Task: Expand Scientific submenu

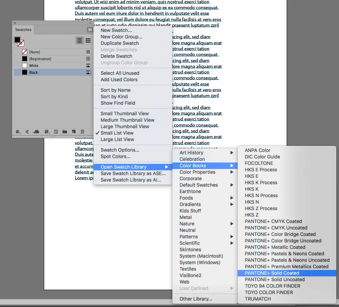Action: coord(205,243)
